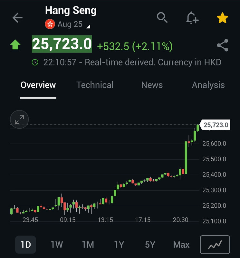Switch chart to 1M range

pos(88,244)
